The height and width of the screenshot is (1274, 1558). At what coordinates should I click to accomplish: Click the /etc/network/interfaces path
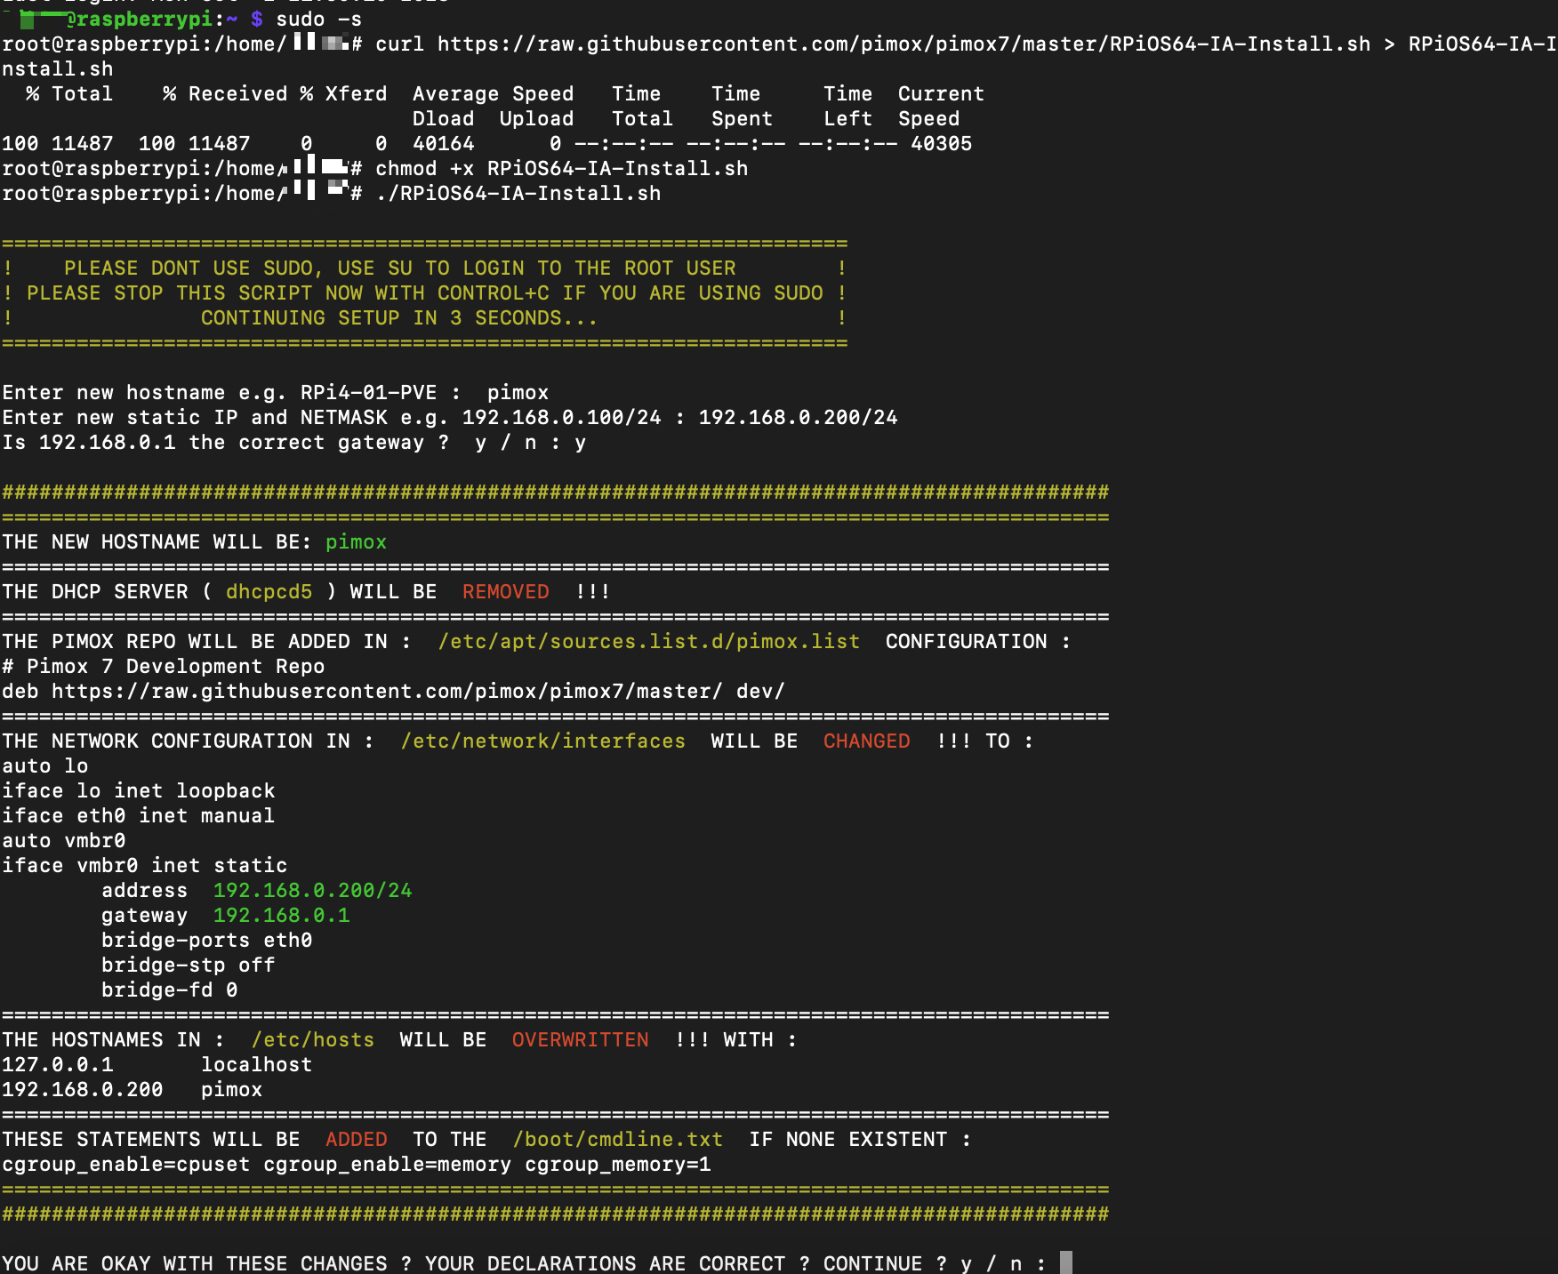[x=542, y=741]
